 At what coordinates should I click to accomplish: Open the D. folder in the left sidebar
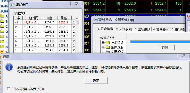point(4,31)
